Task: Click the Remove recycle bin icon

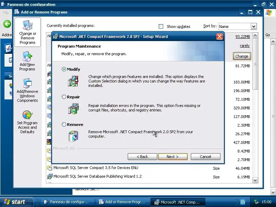Action: (x=73, y=136)
